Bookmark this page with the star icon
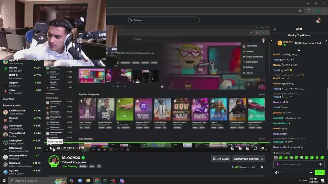 (300, 11)
